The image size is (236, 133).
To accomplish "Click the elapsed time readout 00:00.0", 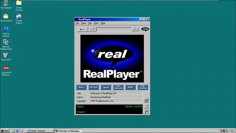I will click(x=129, y=107).
